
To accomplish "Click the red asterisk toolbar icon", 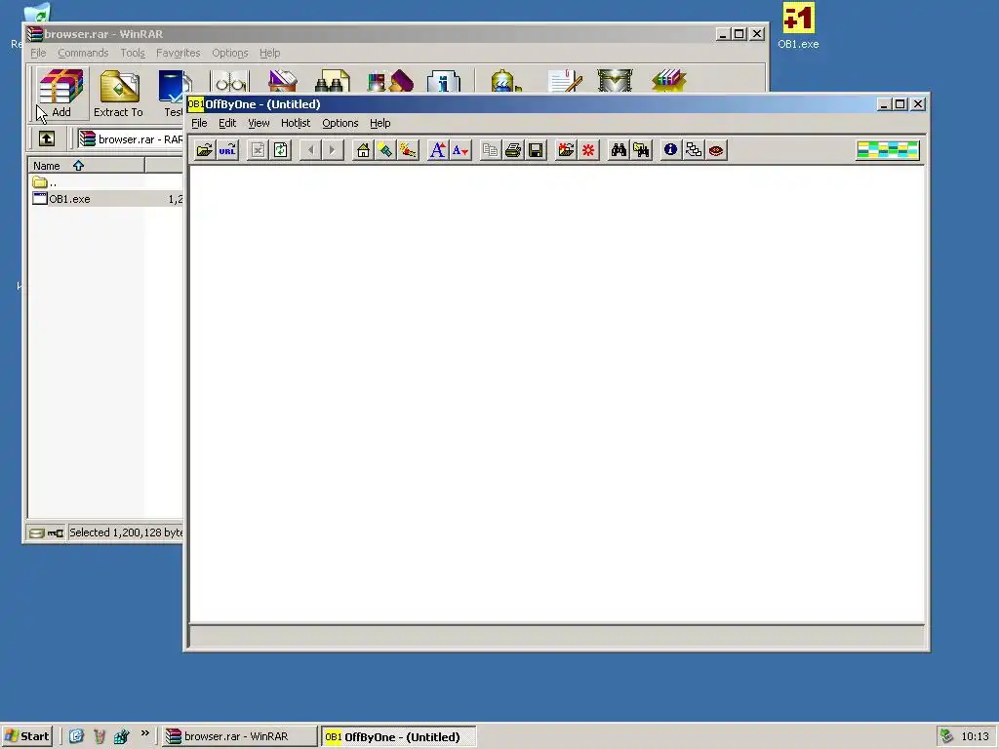I will [x=588, y=150].
